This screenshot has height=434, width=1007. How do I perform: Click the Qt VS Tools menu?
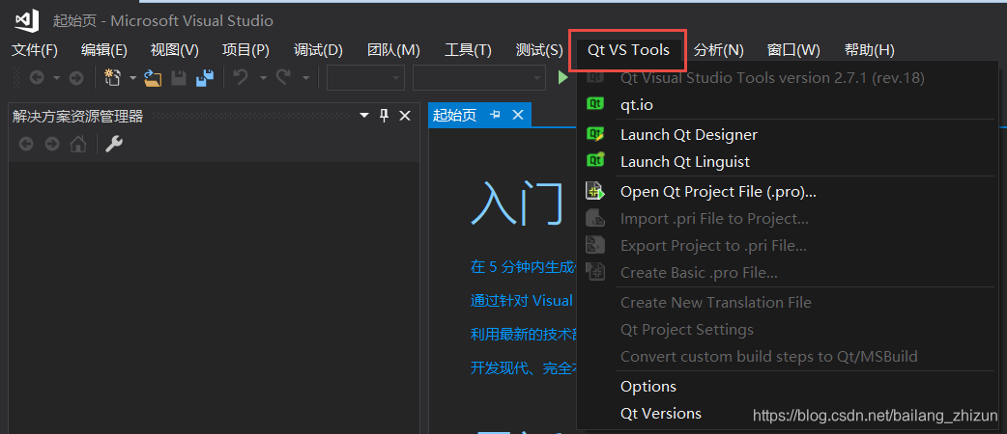pyautogui.click(x=629, y=50)
